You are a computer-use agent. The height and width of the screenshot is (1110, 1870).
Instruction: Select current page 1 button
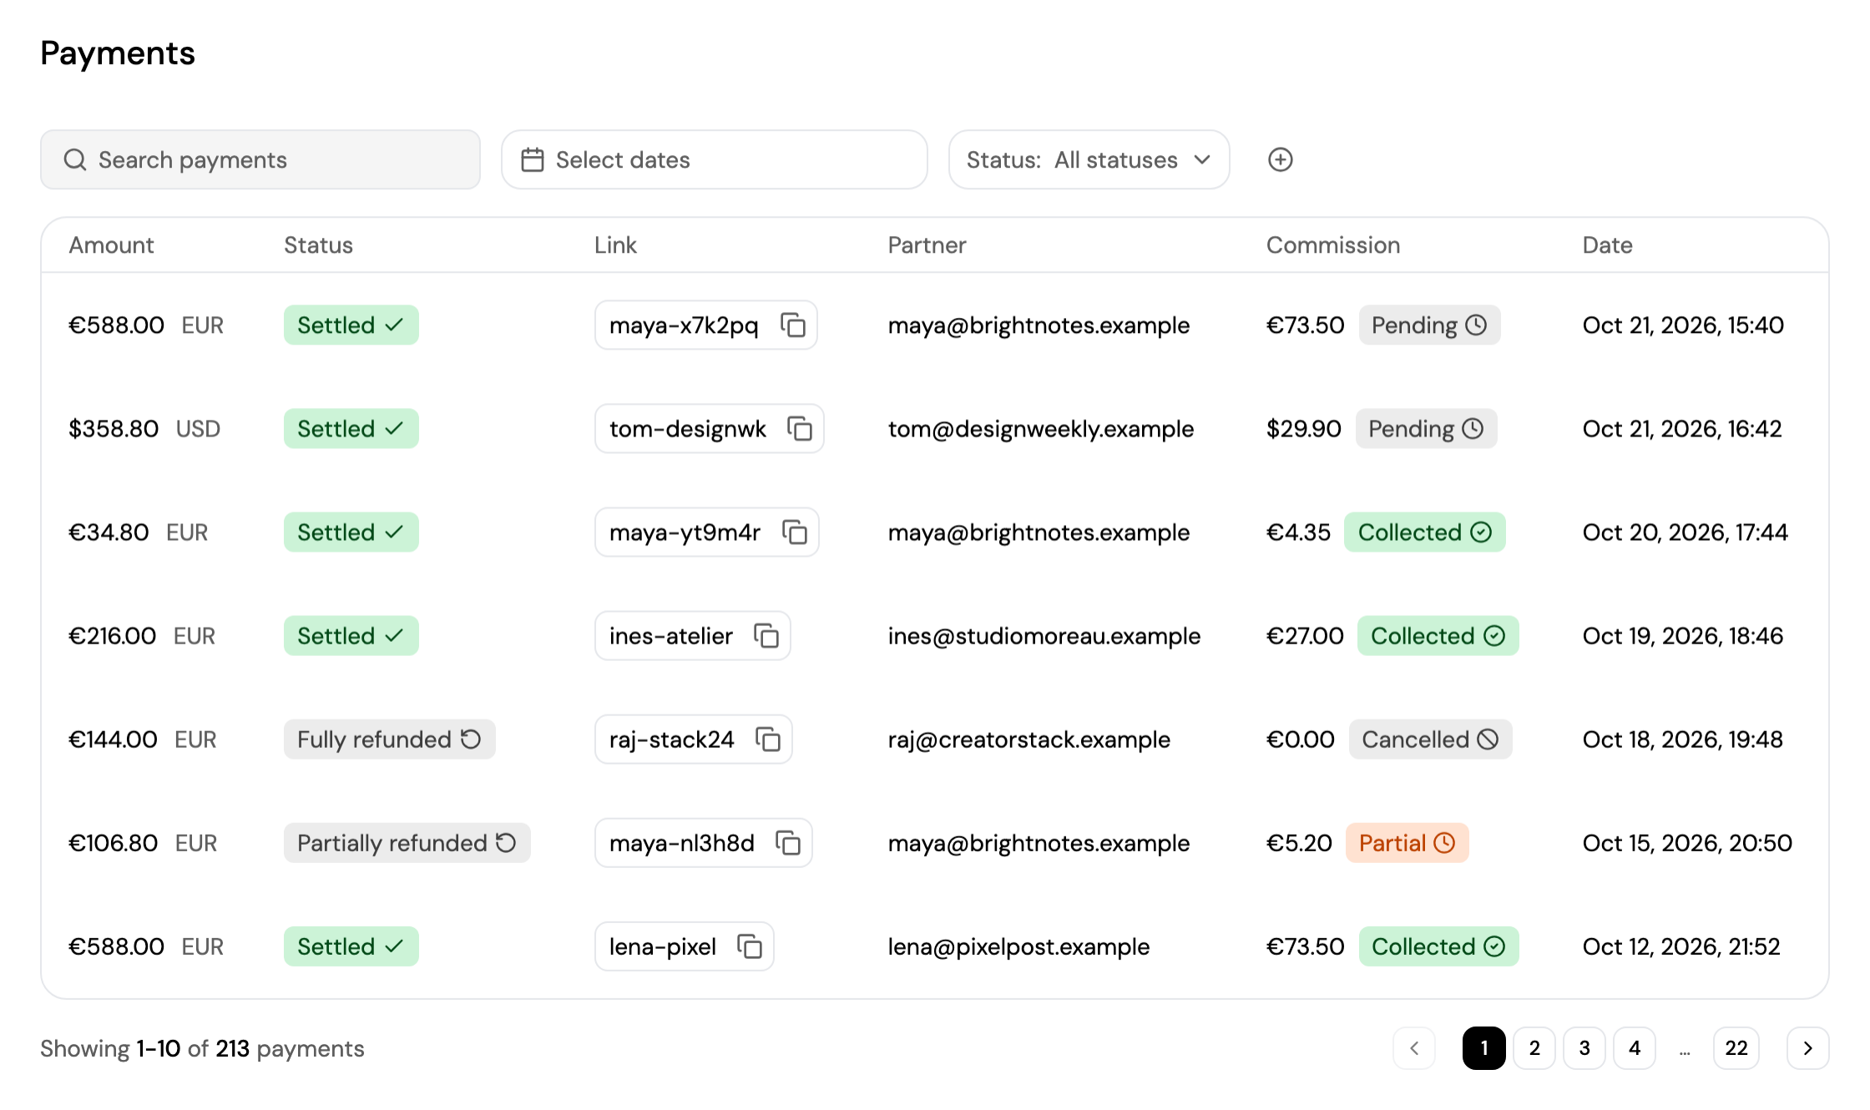[1484, 1048]
